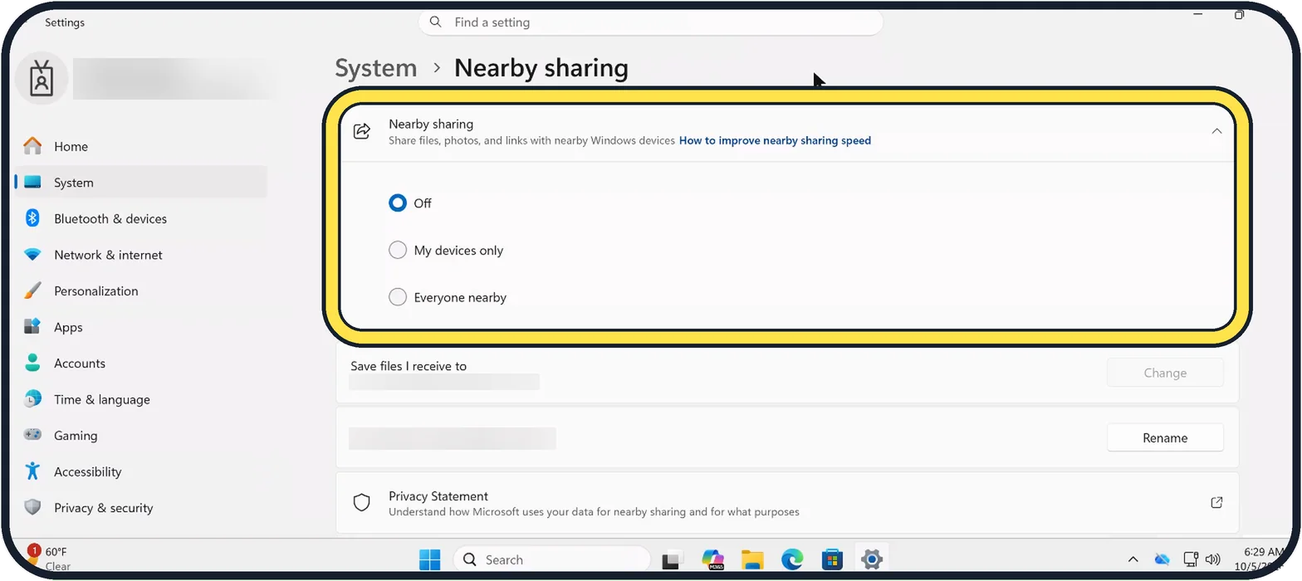This screenshot has height=581, width=1302.
Task: Click the Rename button
Action: [1165, 437]
